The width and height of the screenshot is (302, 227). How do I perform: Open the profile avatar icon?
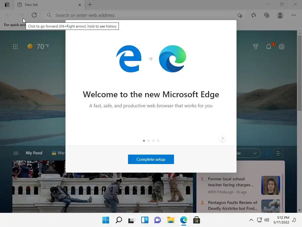pos(280,15)
